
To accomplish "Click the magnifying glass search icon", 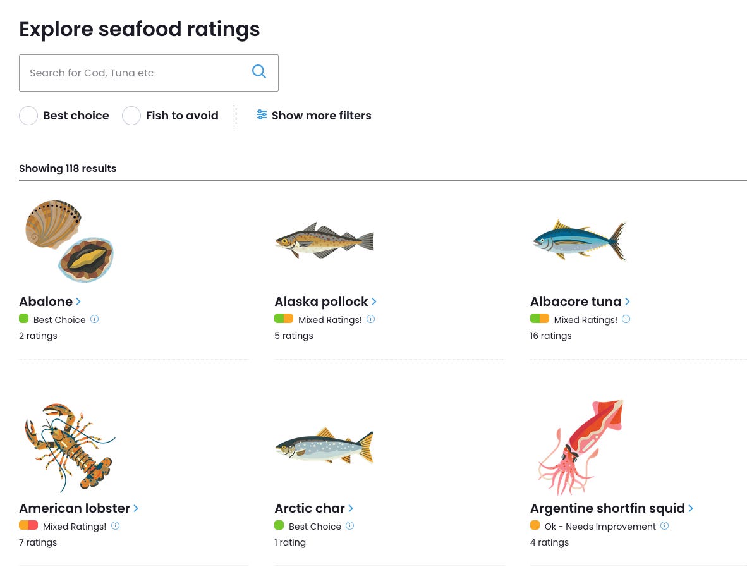I will tap(258, 71).
